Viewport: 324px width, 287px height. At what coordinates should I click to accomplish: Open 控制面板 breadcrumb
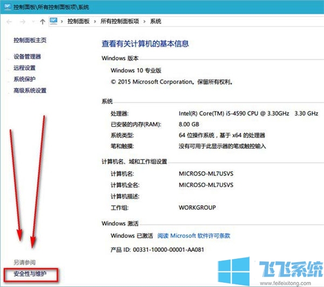78,21
